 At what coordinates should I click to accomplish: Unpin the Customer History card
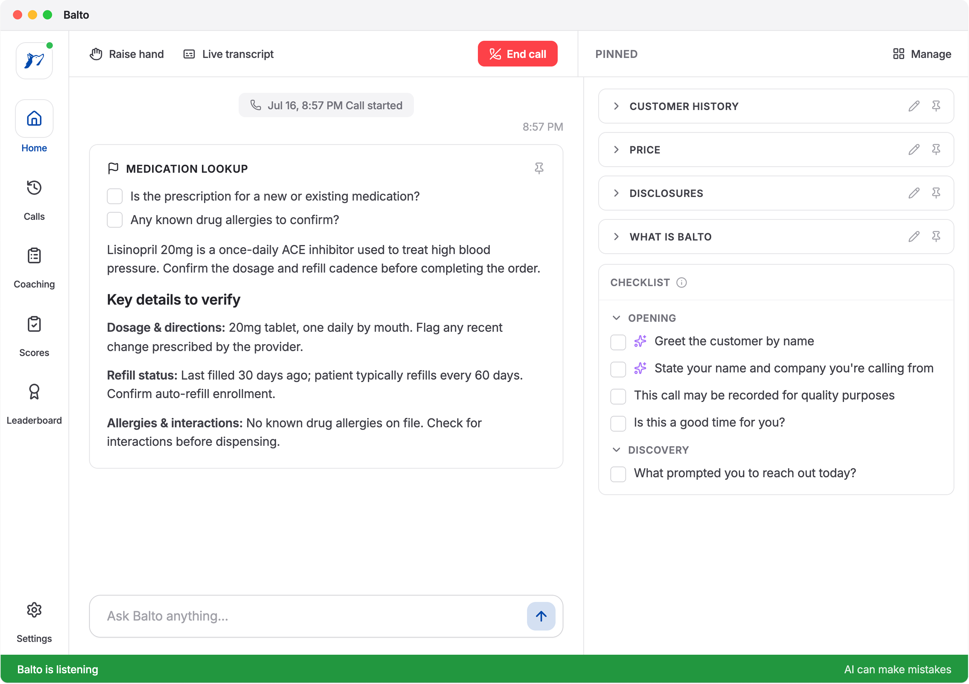point(936,106)
